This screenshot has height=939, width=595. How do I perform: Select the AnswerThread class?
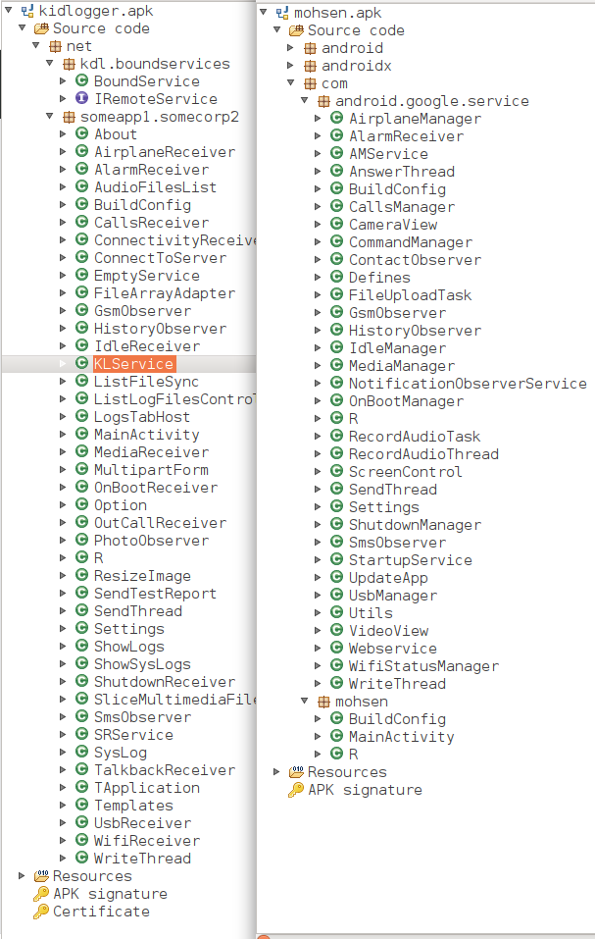pyautogui.click(x=402, y=172)
